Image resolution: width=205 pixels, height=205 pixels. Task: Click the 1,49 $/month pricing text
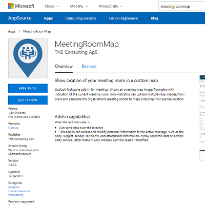[x=17, y=113]
